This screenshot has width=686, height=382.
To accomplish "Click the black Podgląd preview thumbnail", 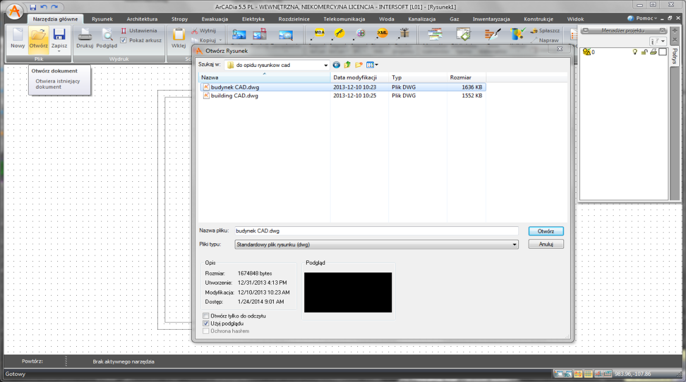I will pyautogui.click(x=348, y=293).
